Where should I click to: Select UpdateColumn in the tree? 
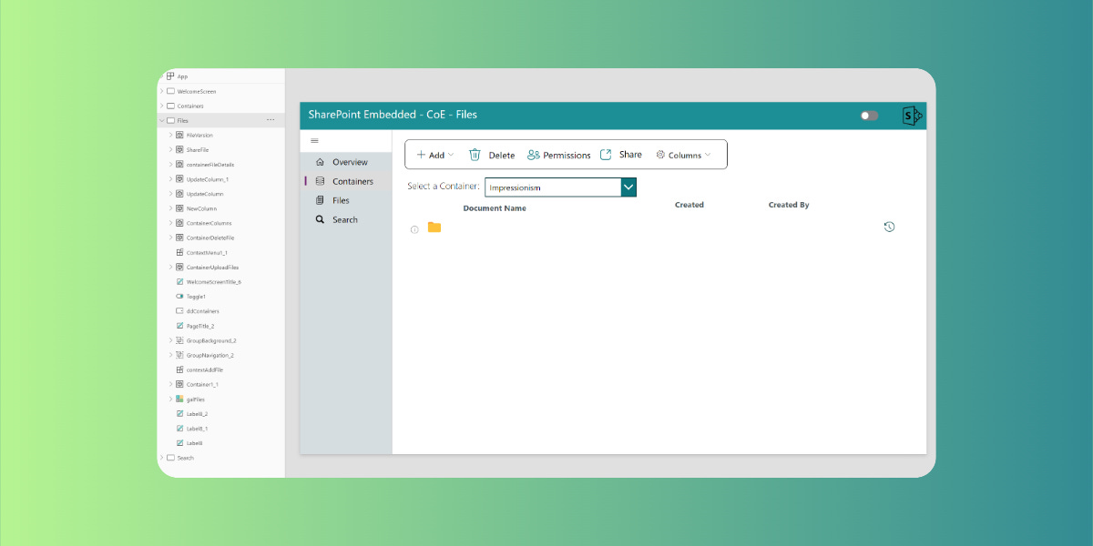(205, 194)
